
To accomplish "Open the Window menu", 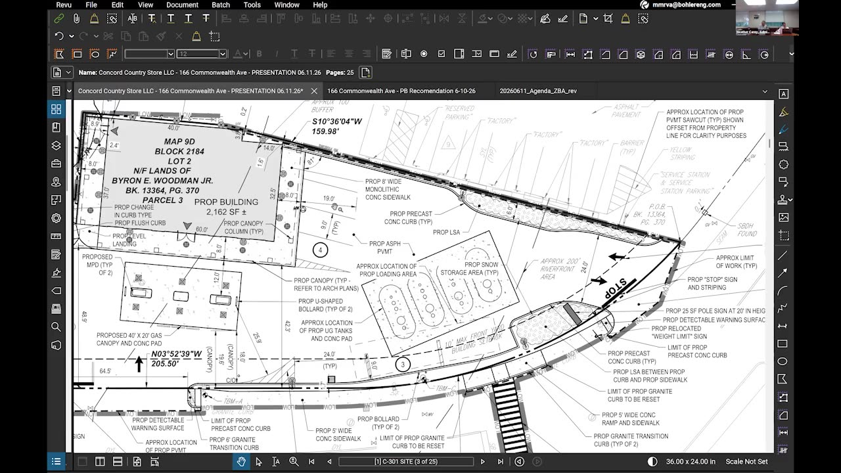I will (287, 5).
